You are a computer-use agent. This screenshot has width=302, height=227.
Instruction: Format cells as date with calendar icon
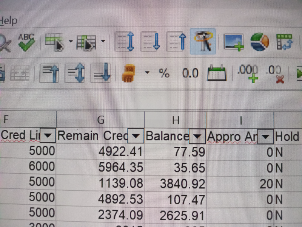pyautogui.click(x=217, y=73)
